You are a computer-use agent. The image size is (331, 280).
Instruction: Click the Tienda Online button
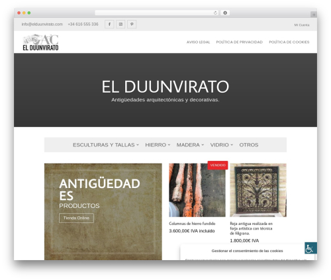click(76, 218)
